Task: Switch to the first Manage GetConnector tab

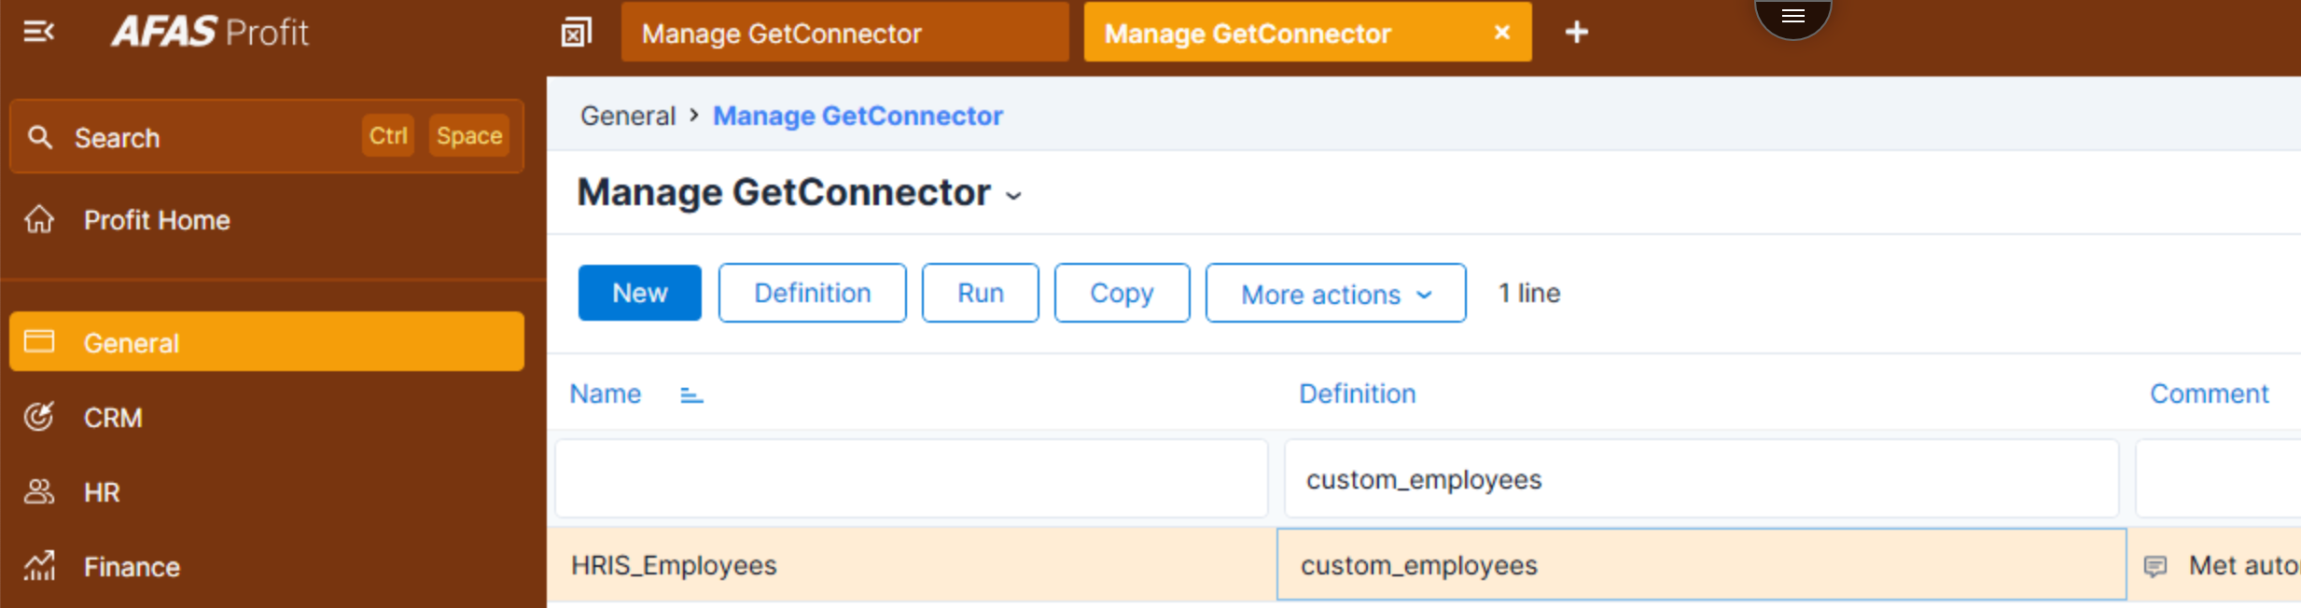Action: pos(844,34)
